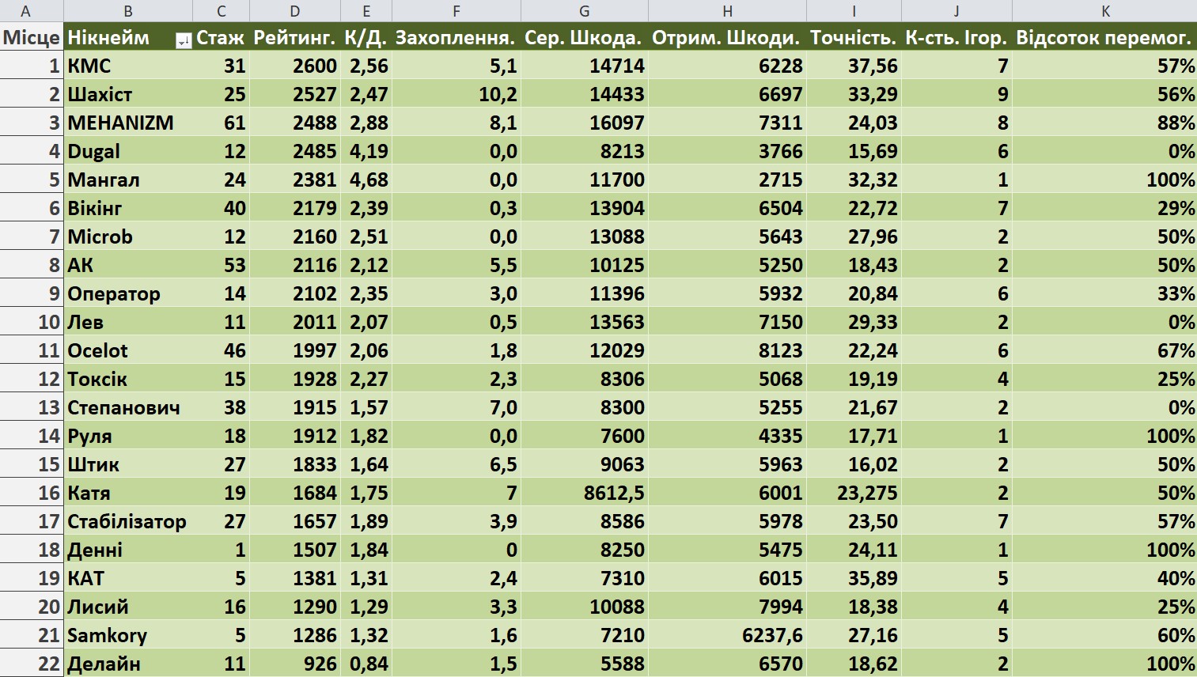Click the Місце header cell
This screenshot has width=1197, height=677.
coord(32,37)
